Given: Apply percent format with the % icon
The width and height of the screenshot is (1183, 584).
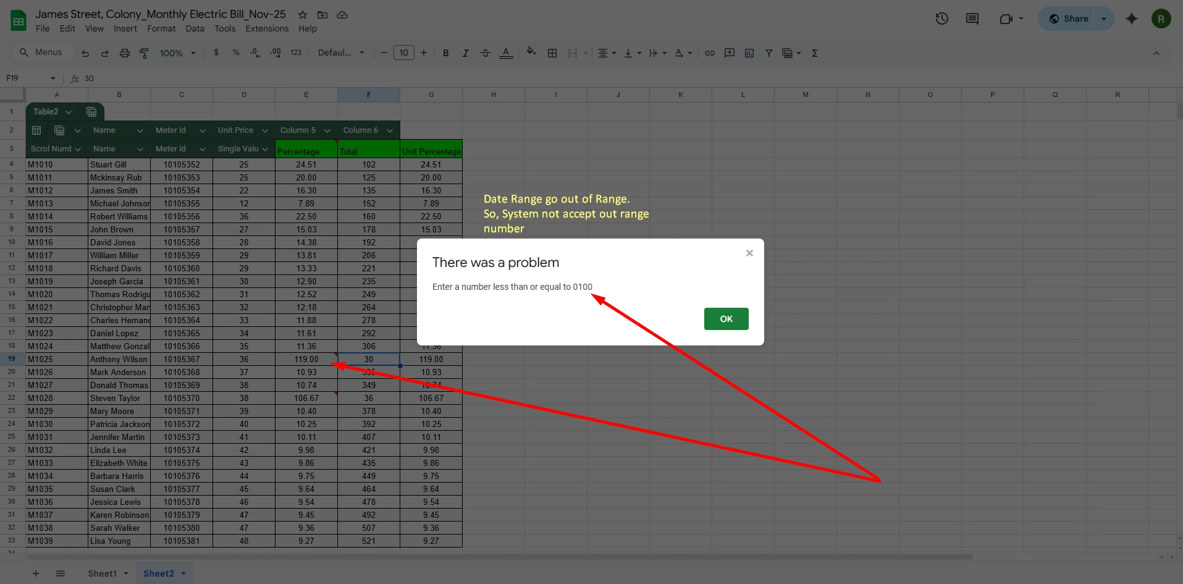Looking at the screenshot, I should [x=236, y=53].
